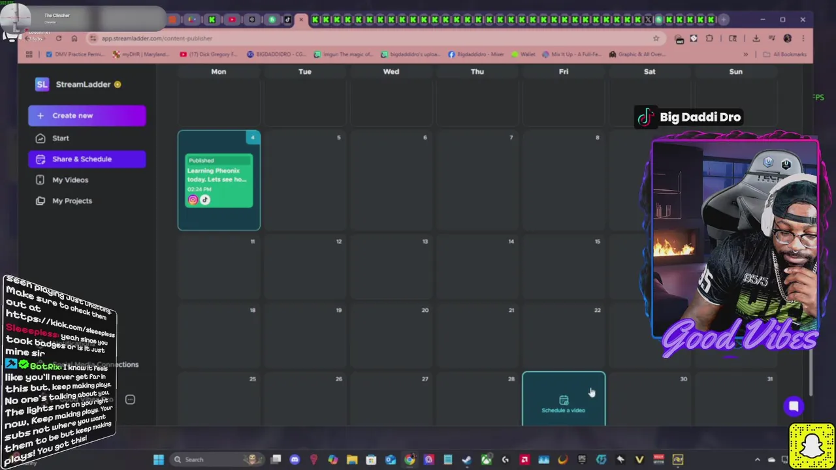This screenshot has width=836, height=470.
Task: Select Share & Schedule in sidebar
Action: point(87,159)
